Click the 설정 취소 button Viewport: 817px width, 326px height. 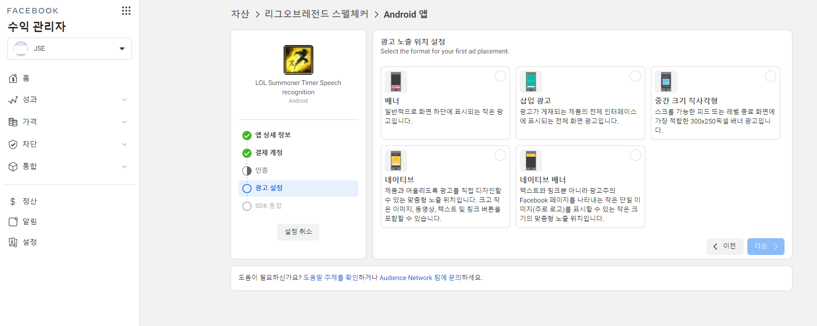pyautogui.click(x=298, y=232)
